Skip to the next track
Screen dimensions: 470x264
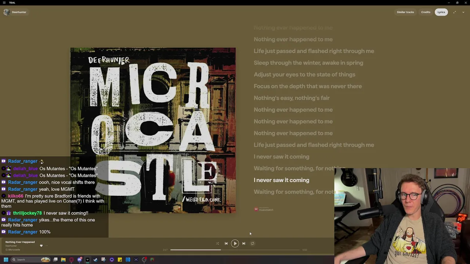(244, 243)
